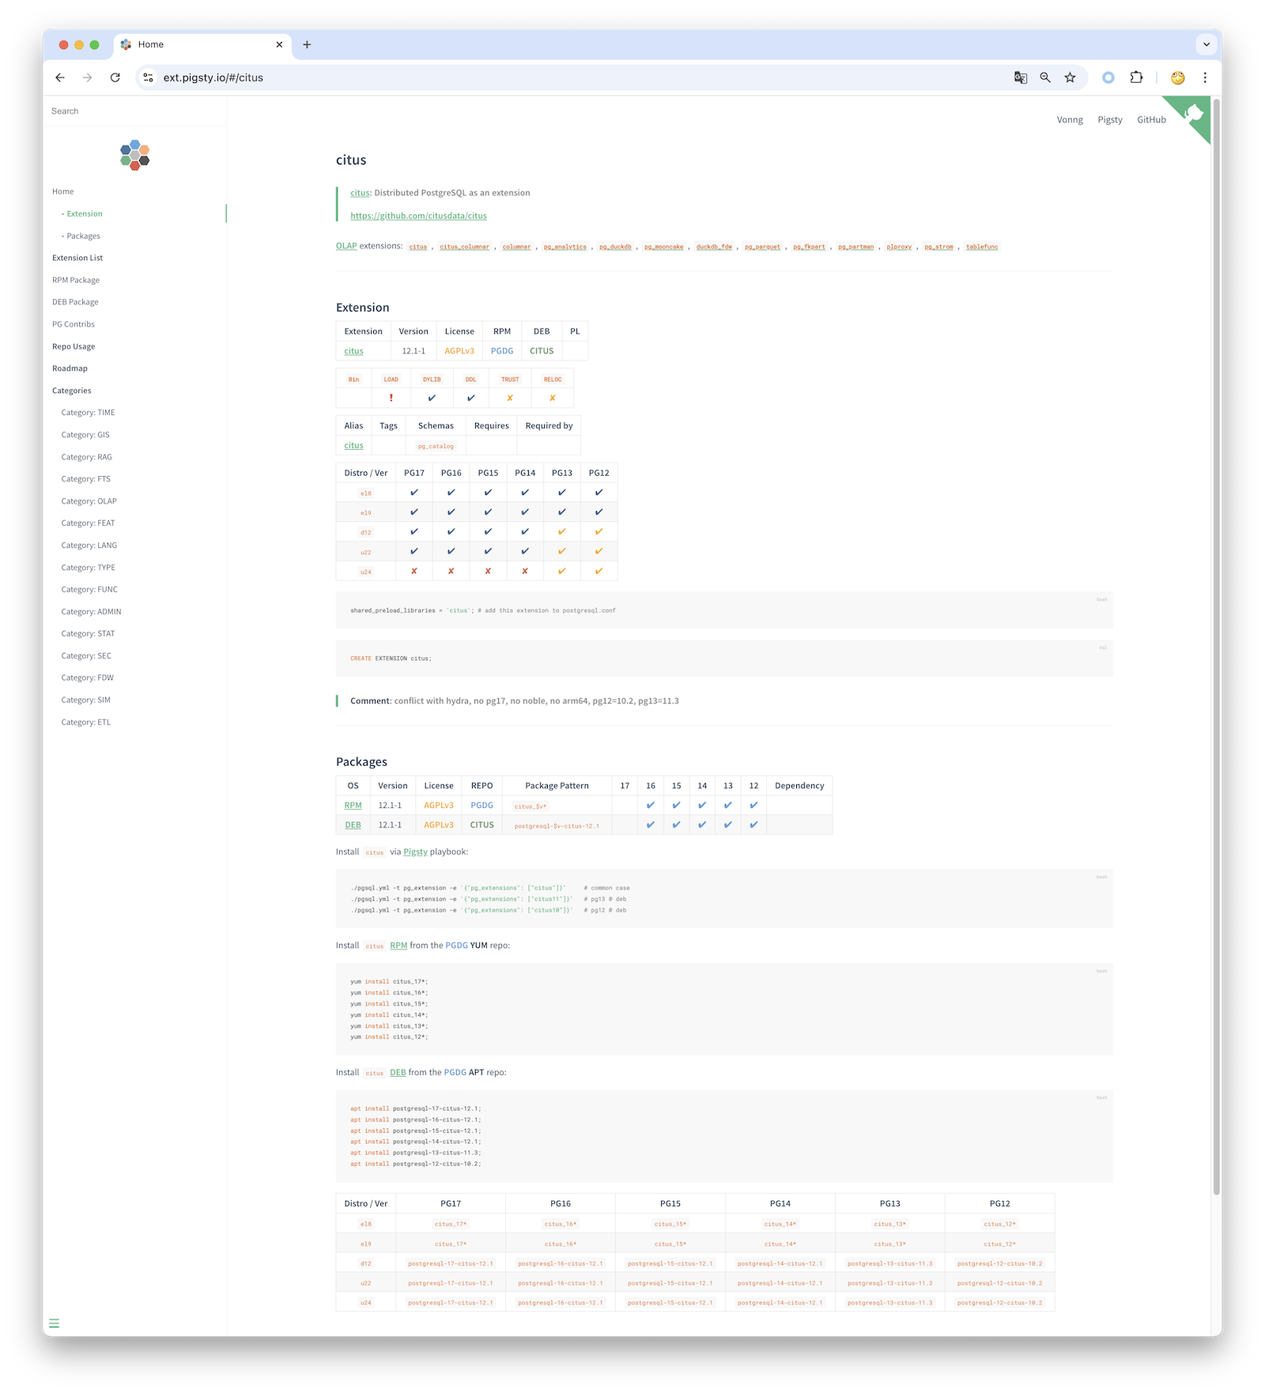
Task: Open the zoom magnifier icon in address bar
Action: click(x=1045, y=77)
